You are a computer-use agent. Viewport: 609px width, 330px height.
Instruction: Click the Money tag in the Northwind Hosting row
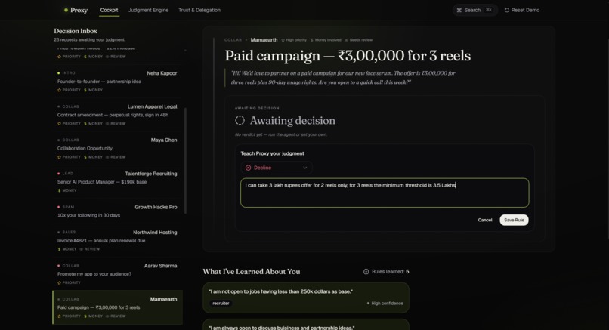click(x=67, y=249)
